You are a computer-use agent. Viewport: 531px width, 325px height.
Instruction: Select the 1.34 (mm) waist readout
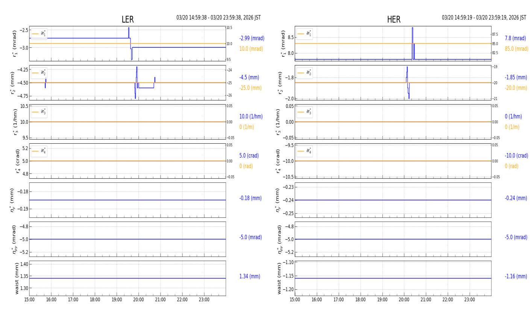point(250,276)
